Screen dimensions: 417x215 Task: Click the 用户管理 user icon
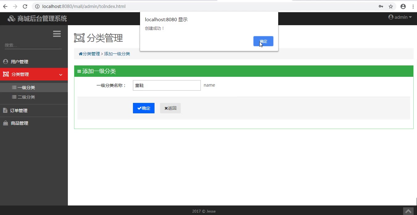click(6, 61)
